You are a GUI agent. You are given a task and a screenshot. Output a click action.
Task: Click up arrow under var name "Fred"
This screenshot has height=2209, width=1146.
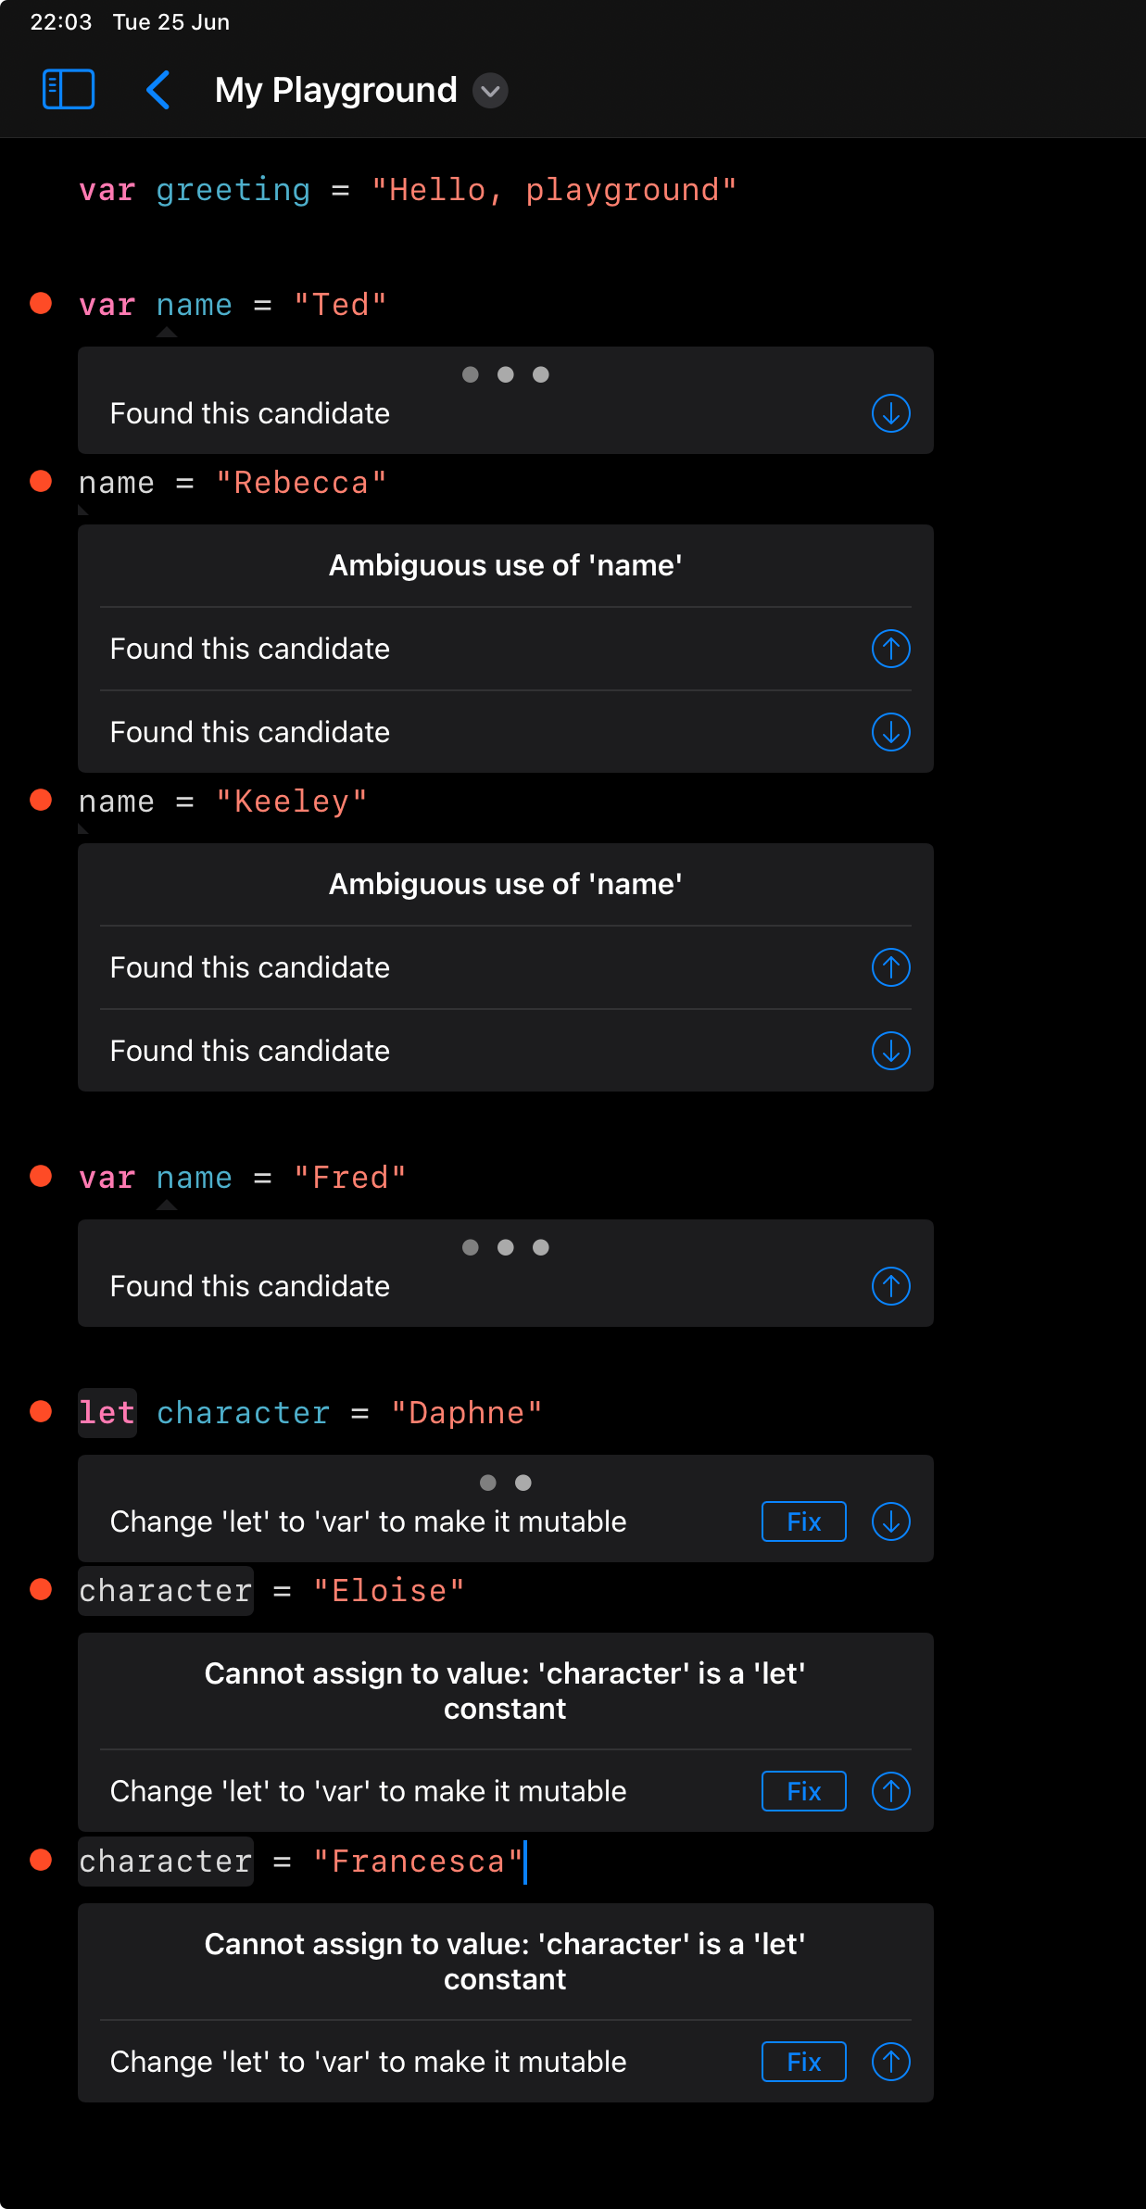coord(890,1286)
